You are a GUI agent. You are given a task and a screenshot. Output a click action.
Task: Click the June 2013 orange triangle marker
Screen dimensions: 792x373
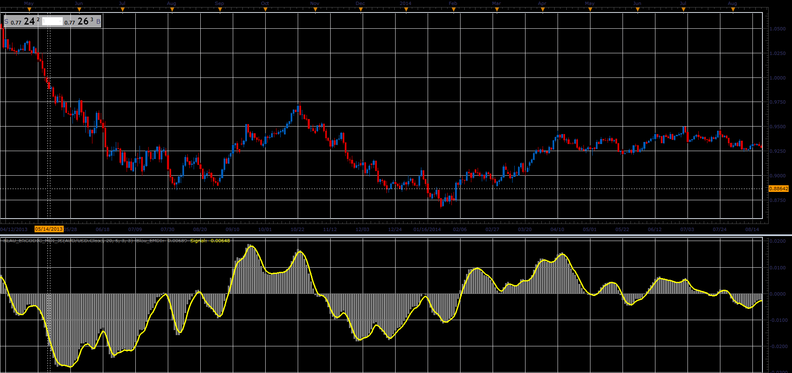79,10
